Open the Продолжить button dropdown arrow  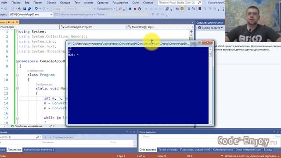coord(115,9)
